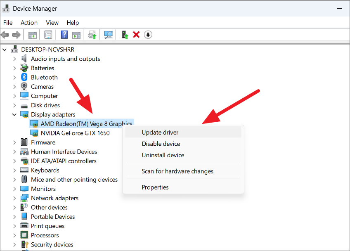Viewport: 350px width, 251px height.
Task: Select the Portable Devices label
Action: click(x=53, y=217)
